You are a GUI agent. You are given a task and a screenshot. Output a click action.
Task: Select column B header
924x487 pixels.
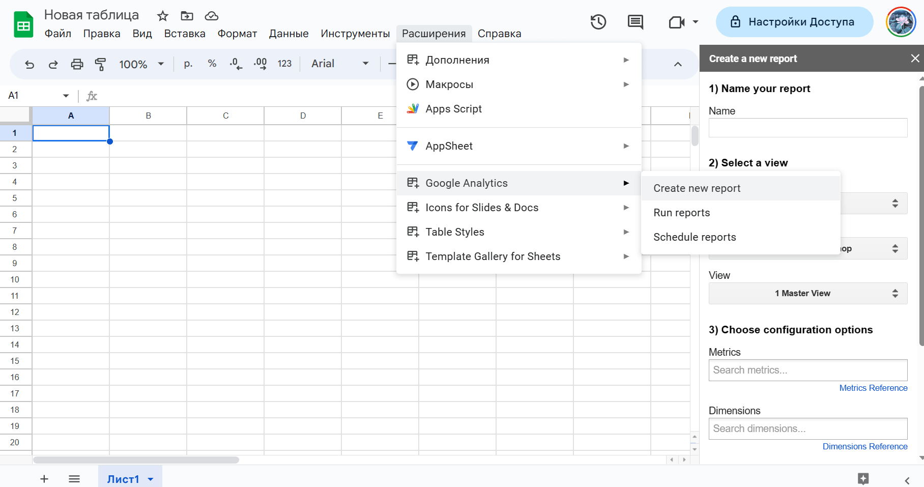(x=148, y=116)
